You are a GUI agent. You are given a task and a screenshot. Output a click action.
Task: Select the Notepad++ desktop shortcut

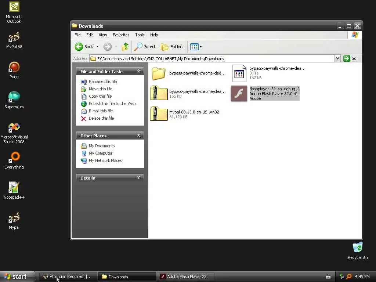tap(14, 191)
